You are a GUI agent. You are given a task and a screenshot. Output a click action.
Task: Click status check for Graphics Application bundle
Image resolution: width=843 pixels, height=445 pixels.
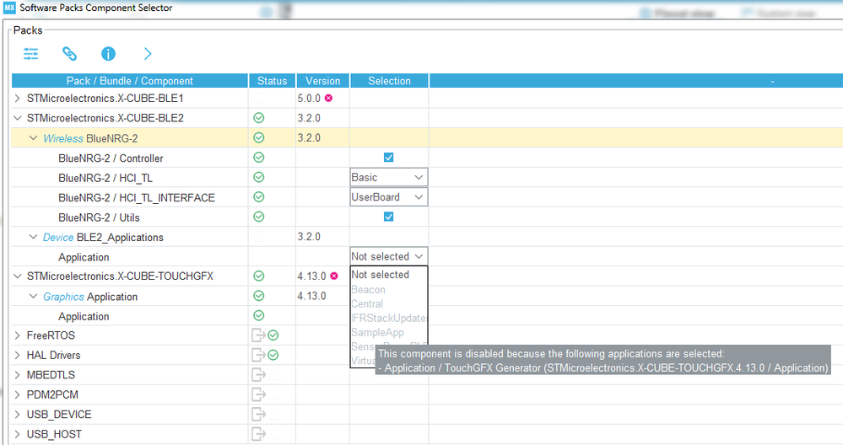[258, 296]
